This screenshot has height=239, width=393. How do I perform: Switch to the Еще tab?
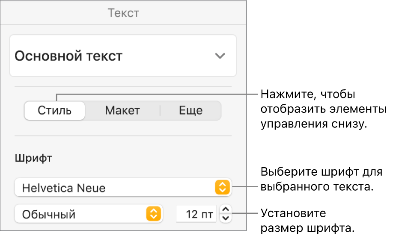(191, 110)
